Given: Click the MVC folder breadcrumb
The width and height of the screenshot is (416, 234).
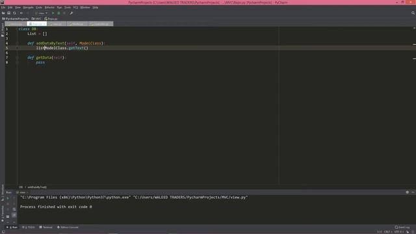Looking at the screenshot, I should [x=36, y=19].
